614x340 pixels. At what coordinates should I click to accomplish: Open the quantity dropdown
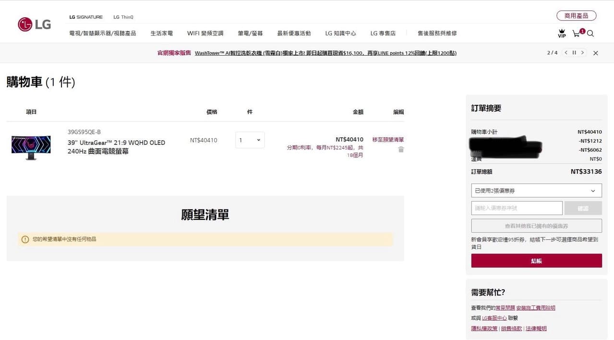[250, 140]
